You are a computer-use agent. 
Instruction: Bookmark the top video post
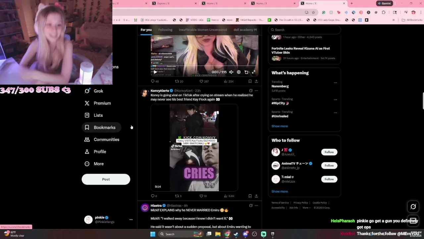(250, 81)
